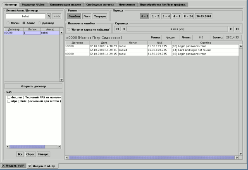Jump to the last page
248x170 pixels.
[x=237, y=29]
